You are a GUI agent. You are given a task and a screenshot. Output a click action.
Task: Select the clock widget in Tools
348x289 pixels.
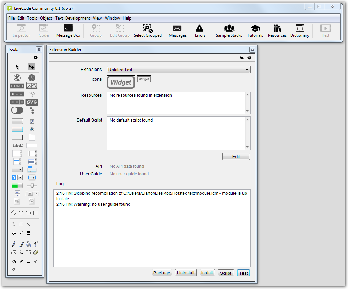32,78
